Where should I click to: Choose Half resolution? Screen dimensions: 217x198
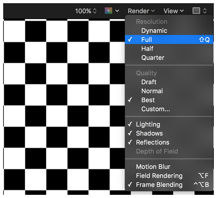pos(147,49)
